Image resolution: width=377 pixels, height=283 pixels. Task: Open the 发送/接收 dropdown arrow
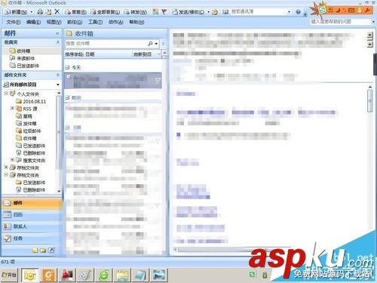[208, 12]
